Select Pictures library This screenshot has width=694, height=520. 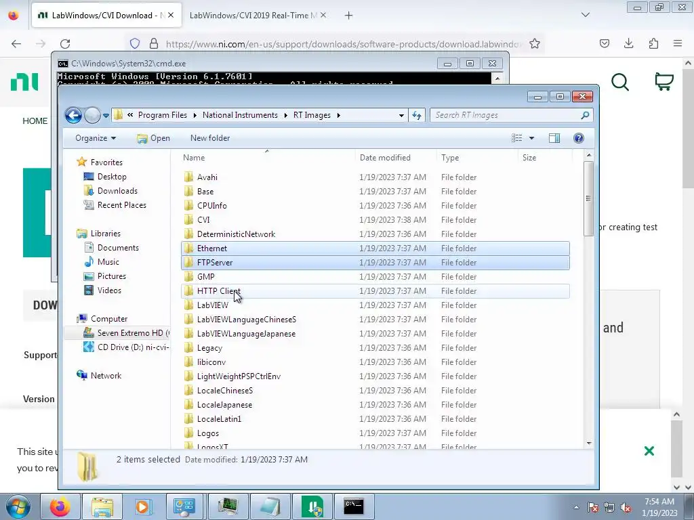click(x=112, y=276)
